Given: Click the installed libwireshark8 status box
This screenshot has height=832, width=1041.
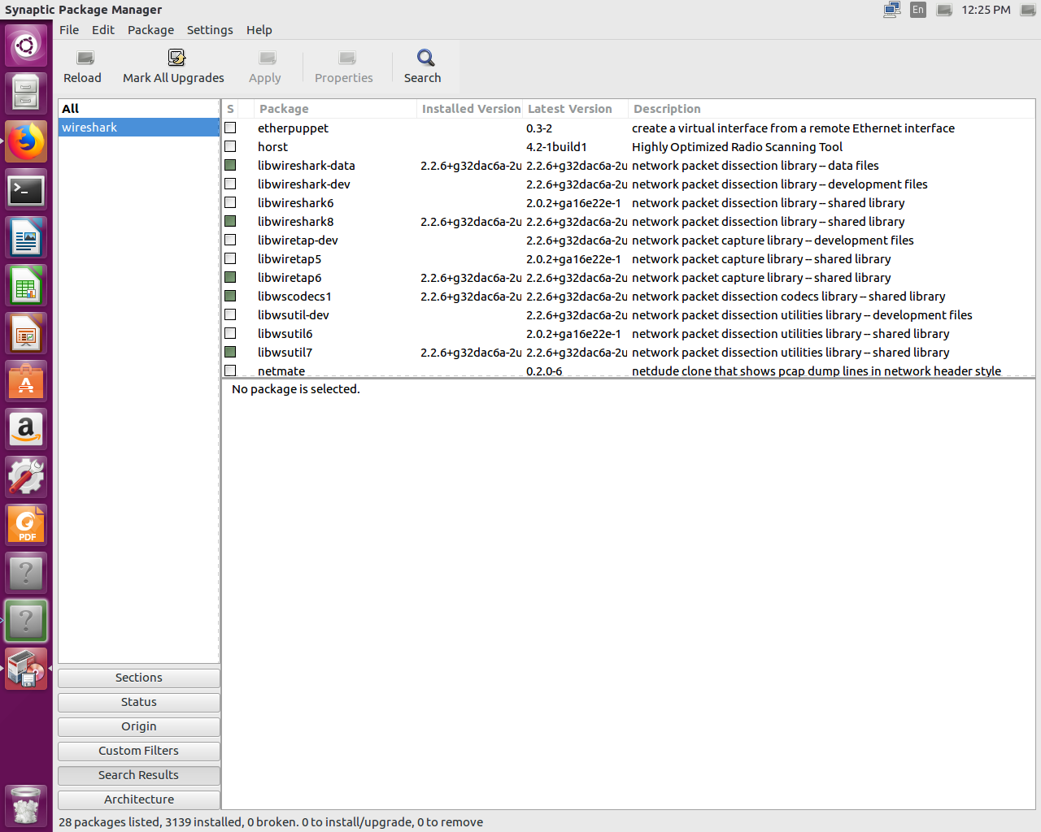Looking at the screenshot, I should pos(230,222).
